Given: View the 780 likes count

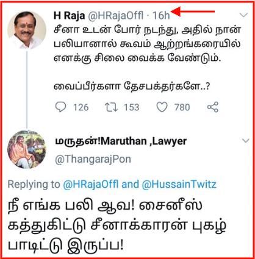Looking at the screenshot, I should pyautogui.click(x=182, y=107).
